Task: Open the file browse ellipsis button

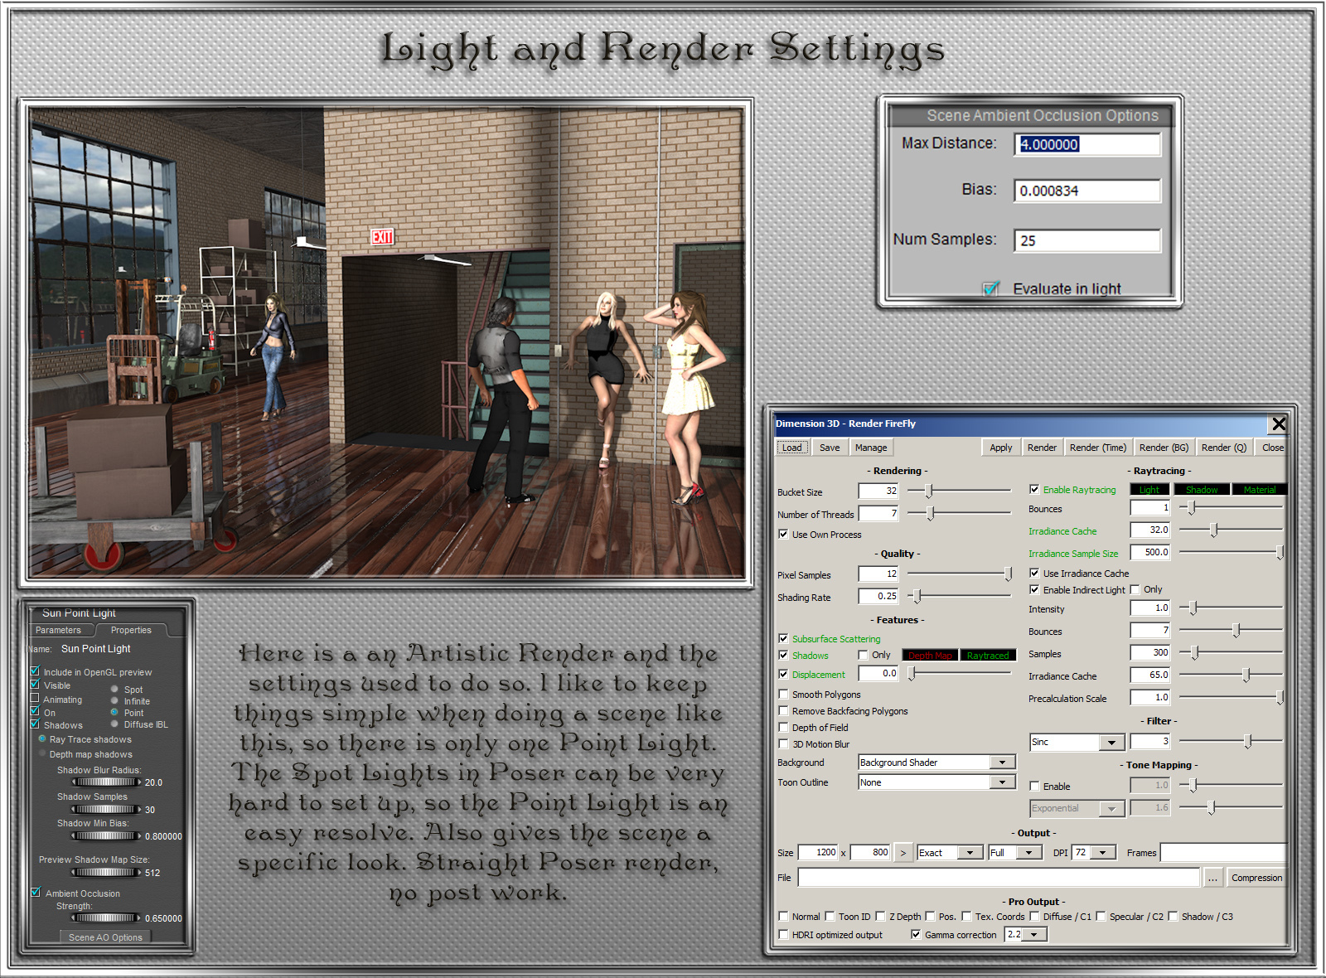Action: (1212, 878)
